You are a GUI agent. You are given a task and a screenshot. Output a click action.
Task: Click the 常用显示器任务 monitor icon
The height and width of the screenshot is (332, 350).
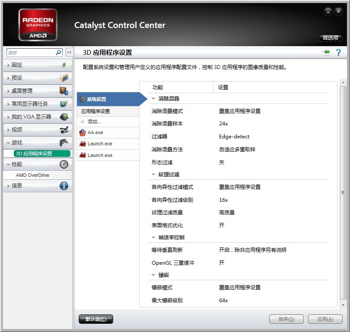tap(64, 104)
